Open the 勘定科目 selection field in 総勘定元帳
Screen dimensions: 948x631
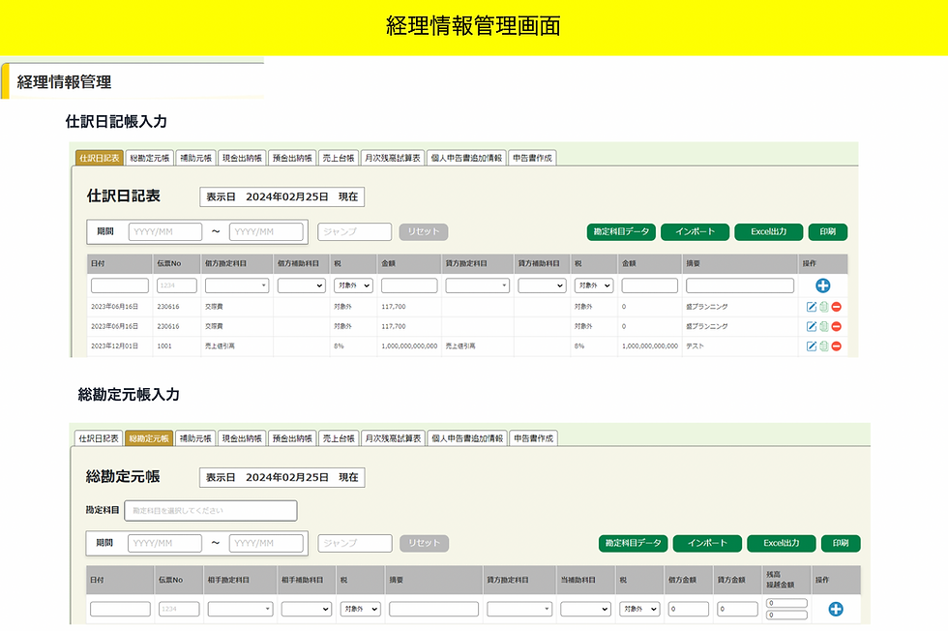tap(211, 511)
